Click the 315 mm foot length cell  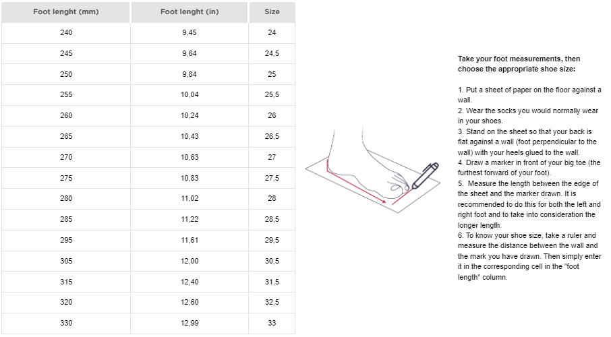pos(66,282)
